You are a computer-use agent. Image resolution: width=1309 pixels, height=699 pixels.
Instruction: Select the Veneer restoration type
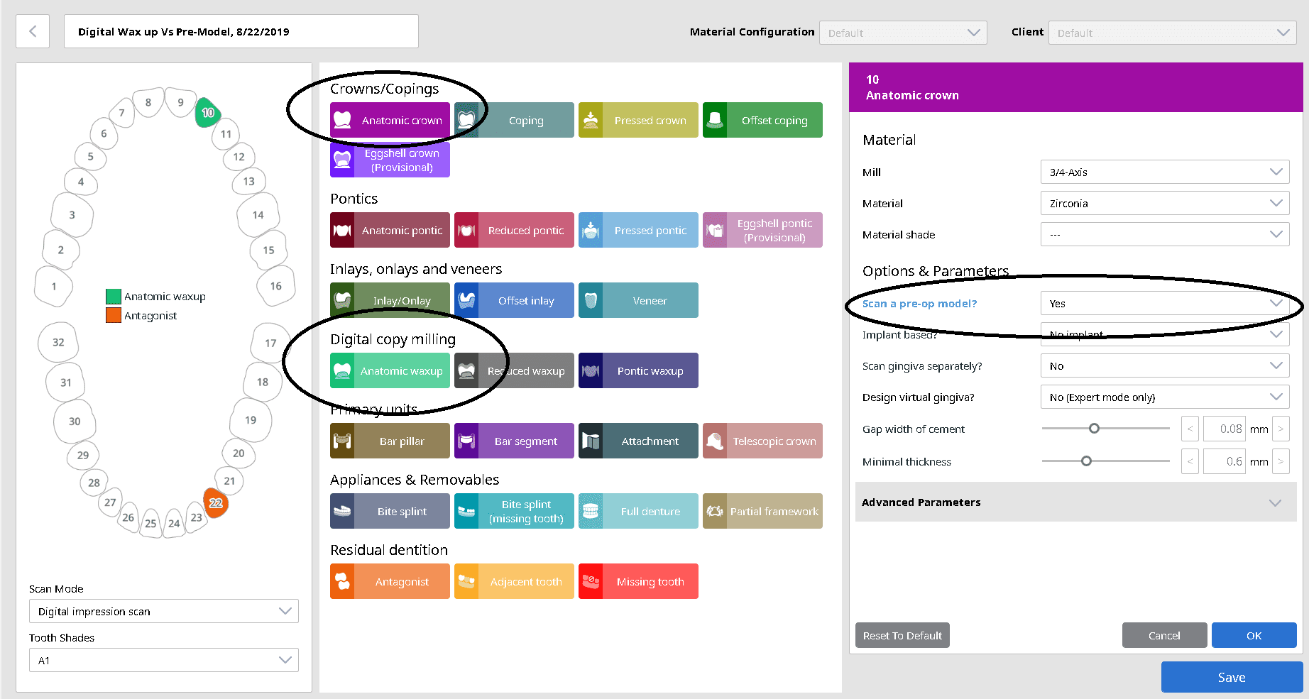point(637,300)
